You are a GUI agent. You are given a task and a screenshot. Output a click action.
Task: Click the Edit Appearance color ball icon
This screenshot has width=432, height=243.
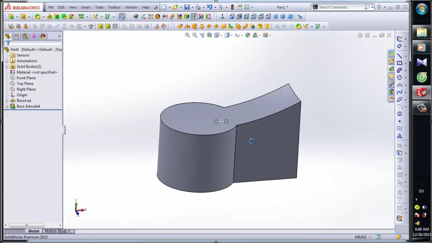coord(248,35)
